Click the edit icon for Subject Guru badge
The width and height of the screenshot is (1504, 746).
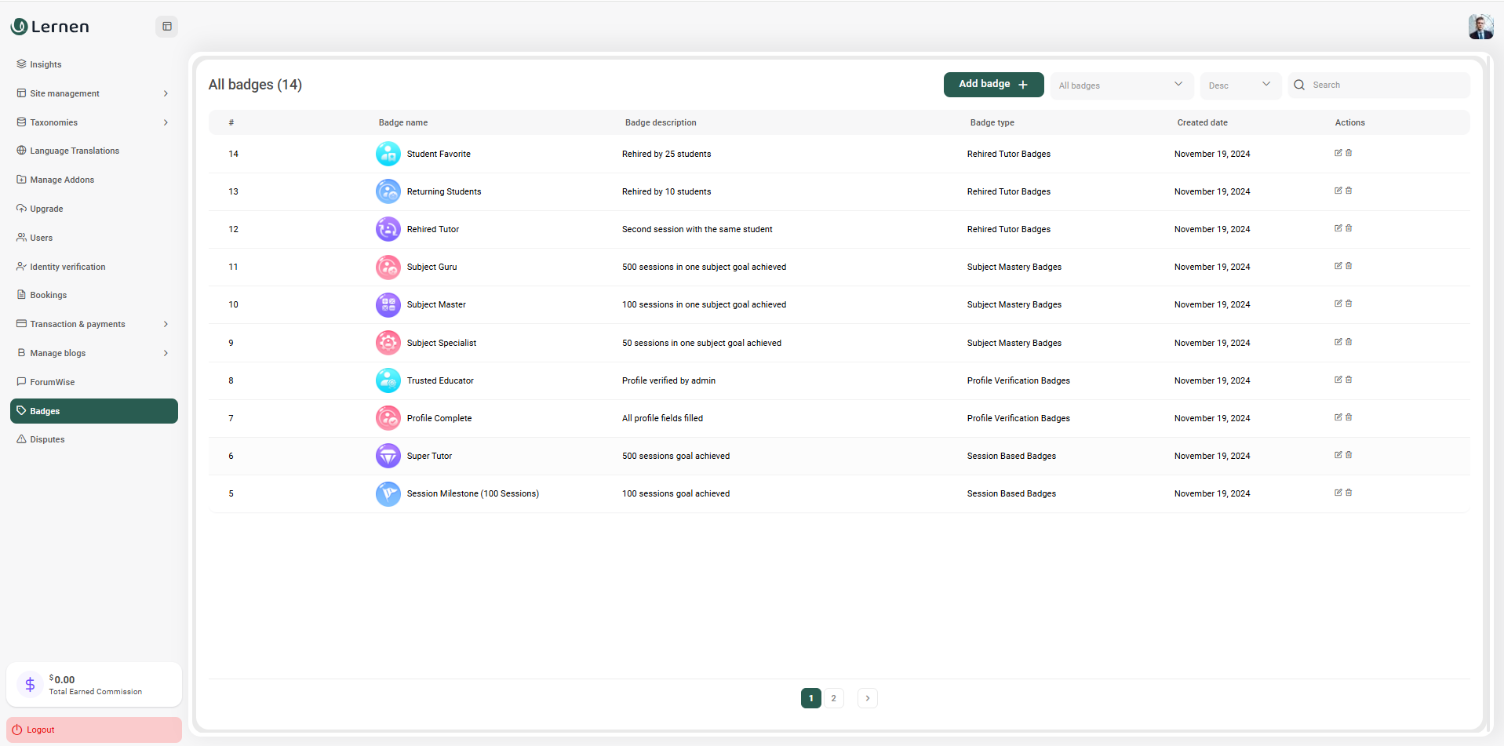point(1338,266)
